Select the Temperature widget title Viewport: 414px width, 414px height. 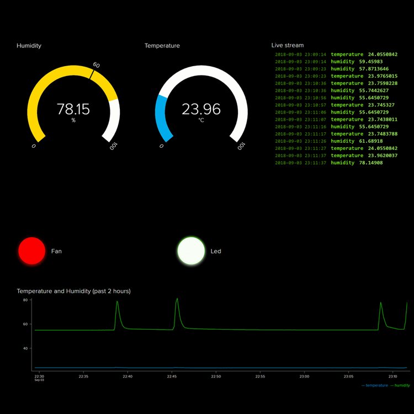[162, 46]
